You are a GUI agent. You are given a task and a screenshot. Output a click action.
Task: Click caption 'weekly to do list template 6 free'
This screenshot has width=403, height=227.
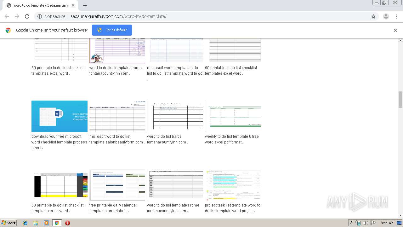pos(232,139)
